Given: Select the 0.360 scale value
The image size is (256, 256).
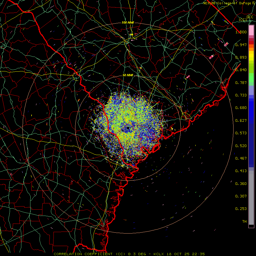Looking at the screenshot, I should click(241, 184).
